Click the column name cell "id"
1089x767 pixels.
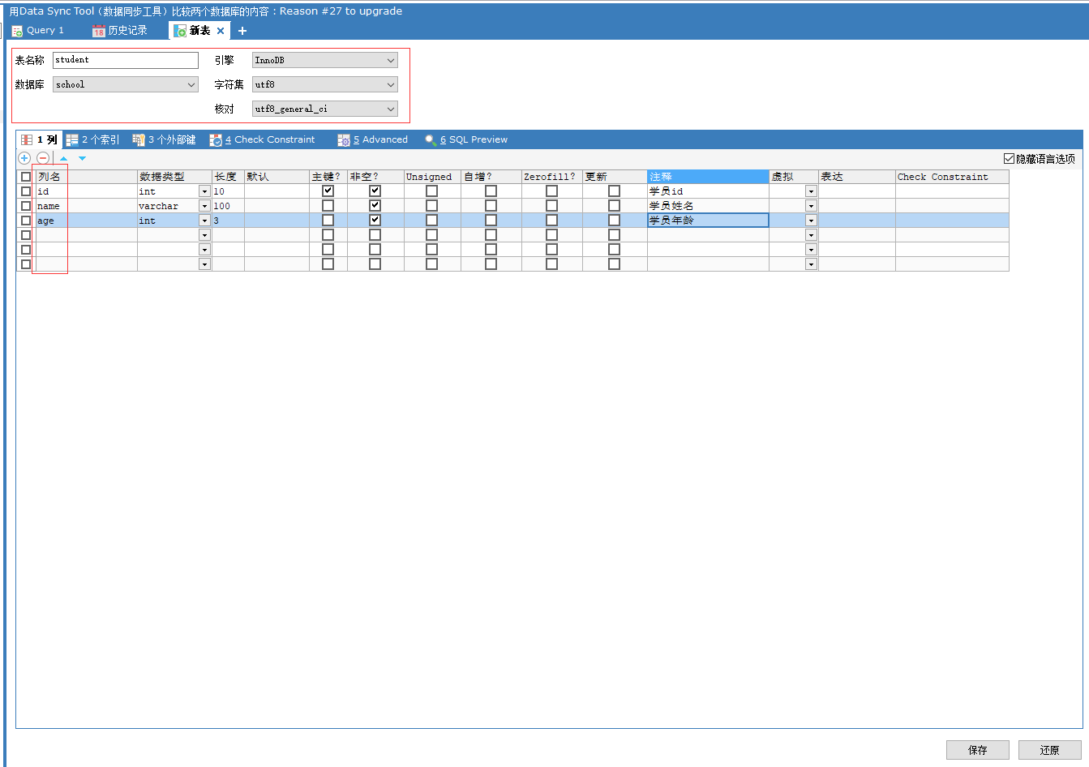pos(86,191)
